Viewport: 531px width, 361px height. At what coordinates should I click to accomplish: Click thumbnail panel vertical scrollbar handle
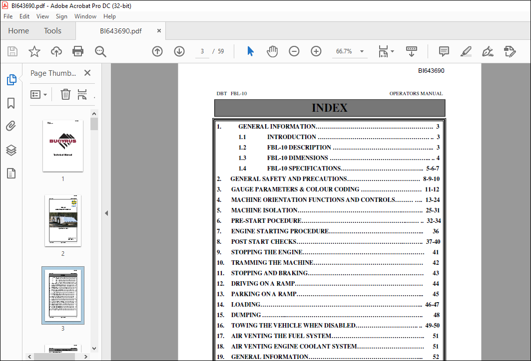coord(94,124)
